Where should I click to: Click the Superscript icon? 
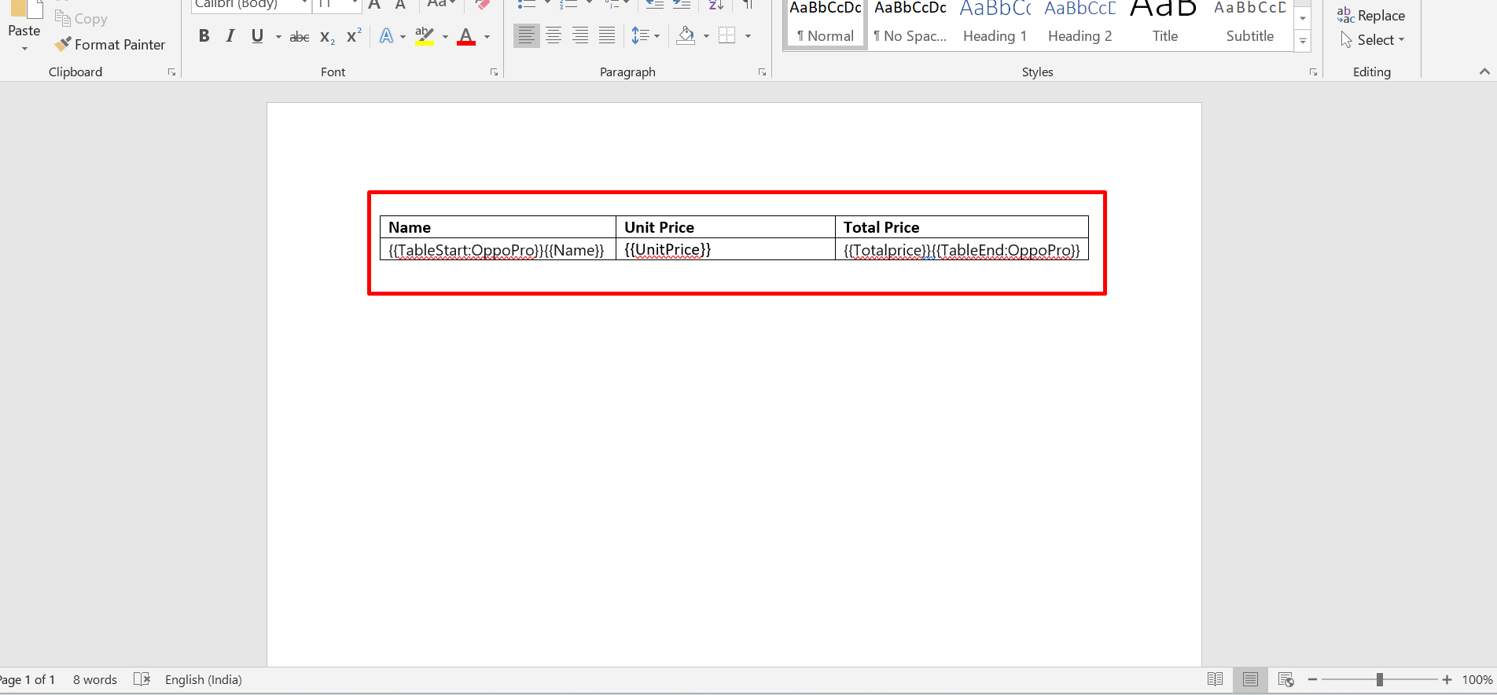(x=354, y=36)
